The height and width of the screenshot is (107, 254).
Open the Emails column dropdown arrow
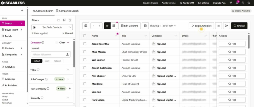(x=205, y=36)
